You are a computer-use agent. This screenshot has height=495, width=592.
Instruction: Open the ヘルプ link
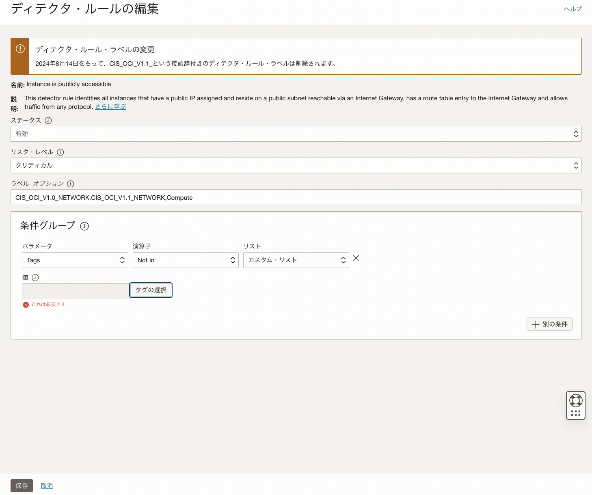[x=573, y=9]
